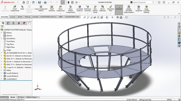
Task: Save the assembly with floppy icon
Action: [x=39, y=3]
